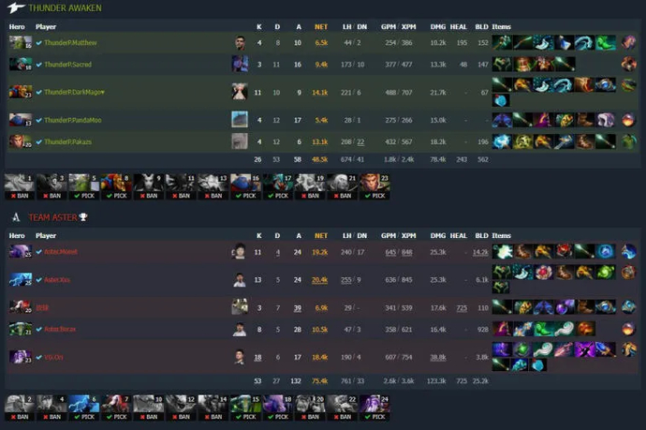
Task: Click Aster.Xxs's level 25 hero icon
Action: tap(21, 279)
